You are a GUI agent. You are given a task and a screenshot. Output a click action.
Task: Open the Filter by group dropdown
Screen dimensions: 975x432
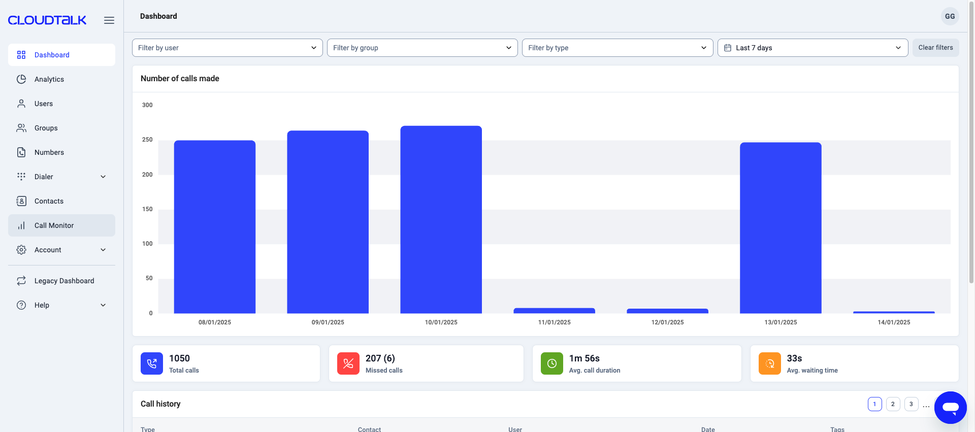422,48
